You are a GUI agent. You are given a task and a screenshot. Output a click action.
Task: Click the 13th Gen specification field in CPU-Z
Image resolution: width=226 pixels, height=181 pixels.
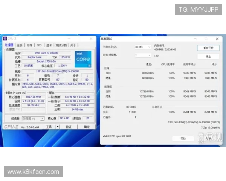coord(58,71)
